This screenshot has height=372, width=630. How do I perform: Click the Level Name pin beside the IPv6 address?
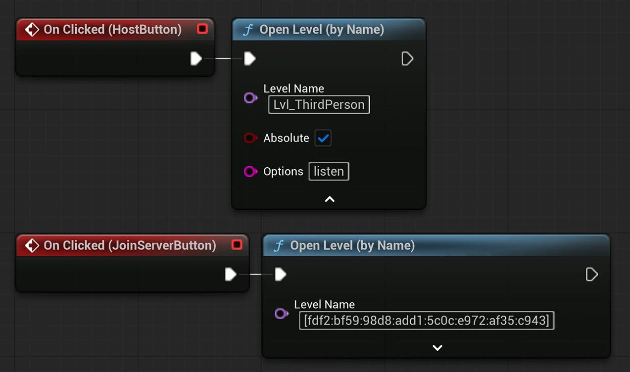coord(282,313)
